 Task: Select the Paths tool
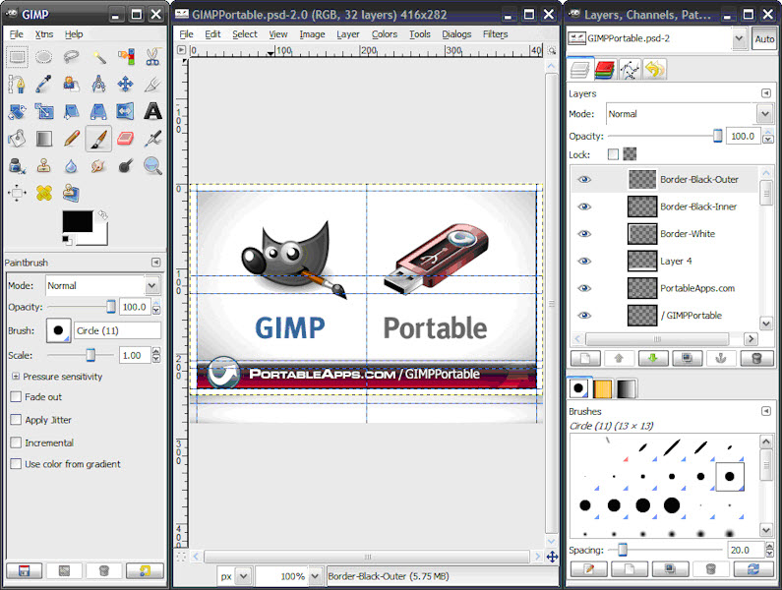click(17, 84)
